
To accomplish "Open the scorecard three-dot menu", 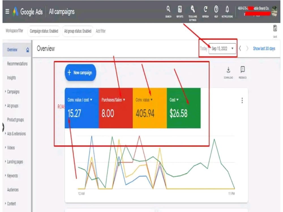I will [242, 100].
